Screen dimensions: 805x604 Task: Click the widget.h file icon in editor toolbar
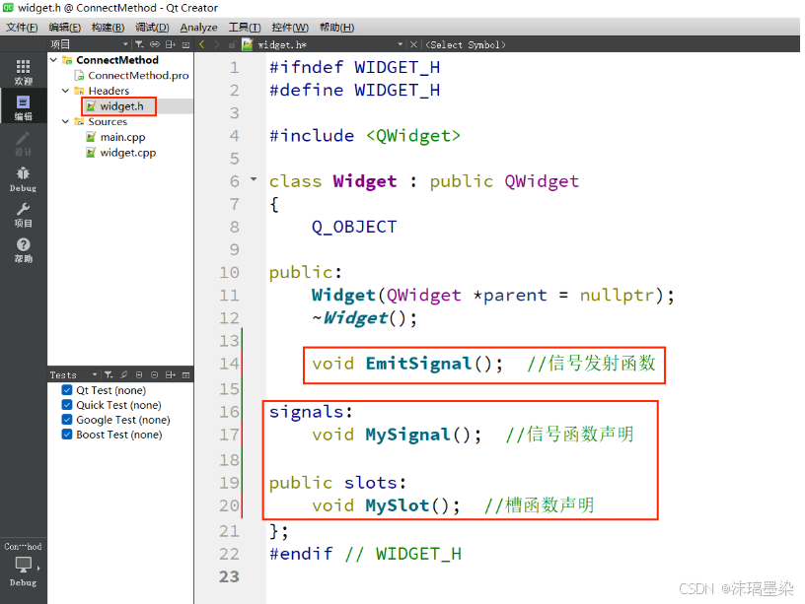248,44
